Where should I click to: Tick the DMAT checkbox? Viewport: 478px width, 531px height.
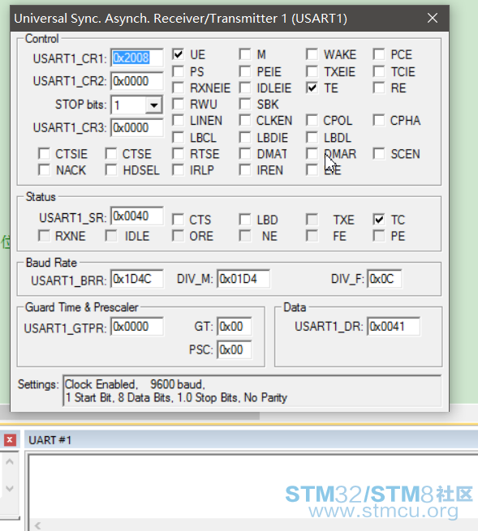coord(245,154)
